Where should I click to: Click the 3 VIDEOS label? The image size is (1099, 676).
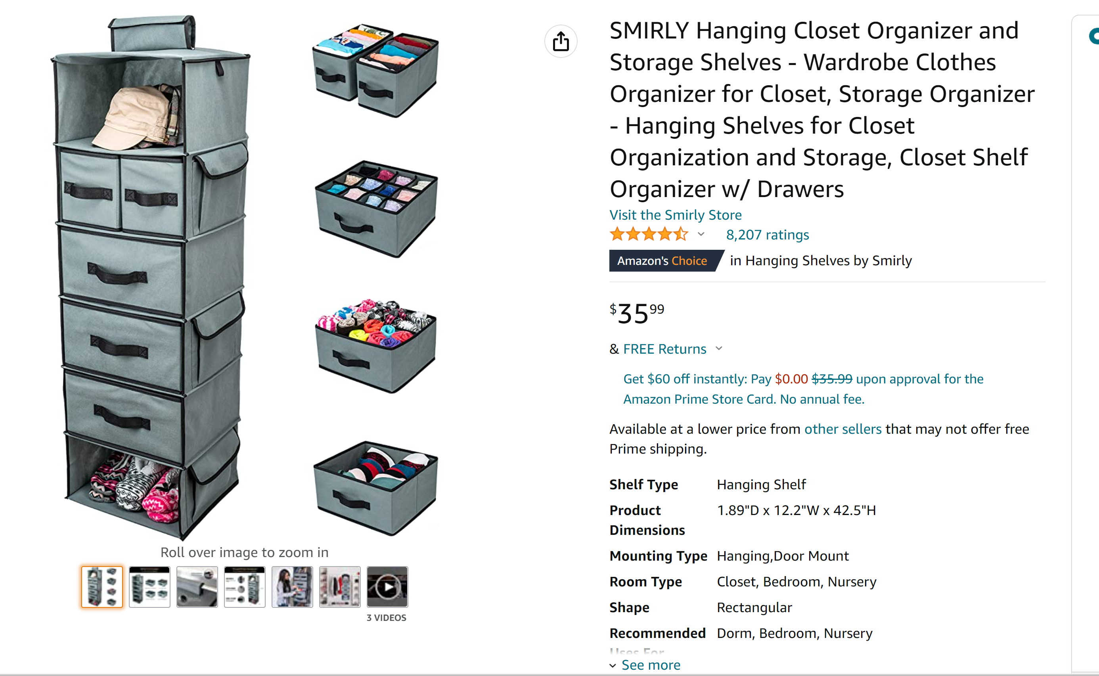click(x=387, y=618)
